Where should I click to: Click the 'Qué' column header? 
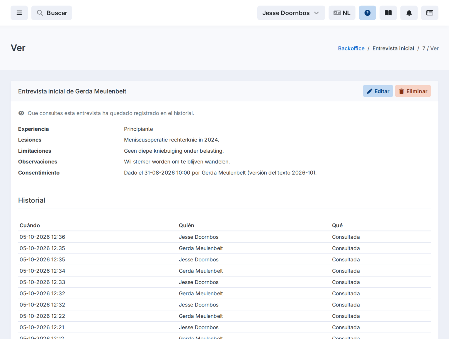coord(337,226)
